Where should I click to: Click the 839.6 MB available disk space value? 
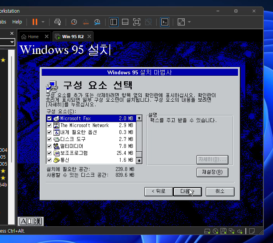click(x=125, y=175)
